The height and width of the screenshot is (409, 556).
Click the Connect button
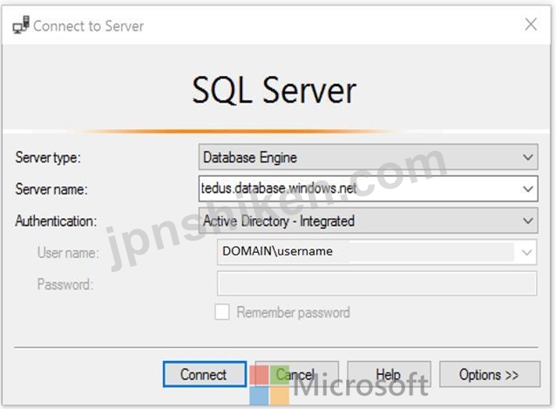[x=205, y=374]
